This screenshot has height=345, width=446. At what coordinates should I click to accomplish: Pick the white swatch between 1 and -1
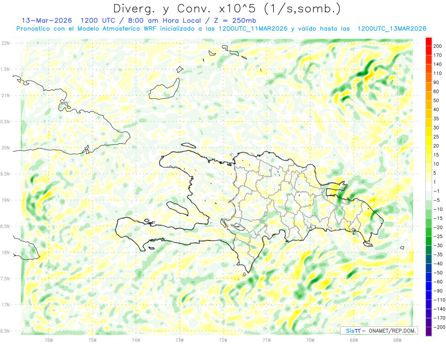click(429, 186)
